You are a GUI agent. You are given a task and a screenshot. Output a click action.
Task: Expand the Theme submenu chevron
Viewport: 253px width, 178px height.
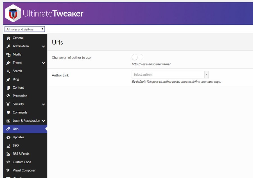[43, 63]
